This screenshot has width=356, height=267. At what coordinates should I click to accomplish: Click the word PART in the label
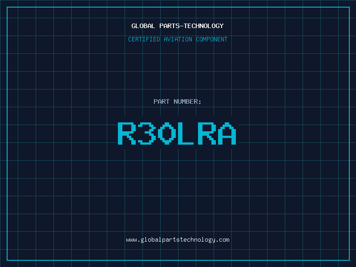coord(161,101)
